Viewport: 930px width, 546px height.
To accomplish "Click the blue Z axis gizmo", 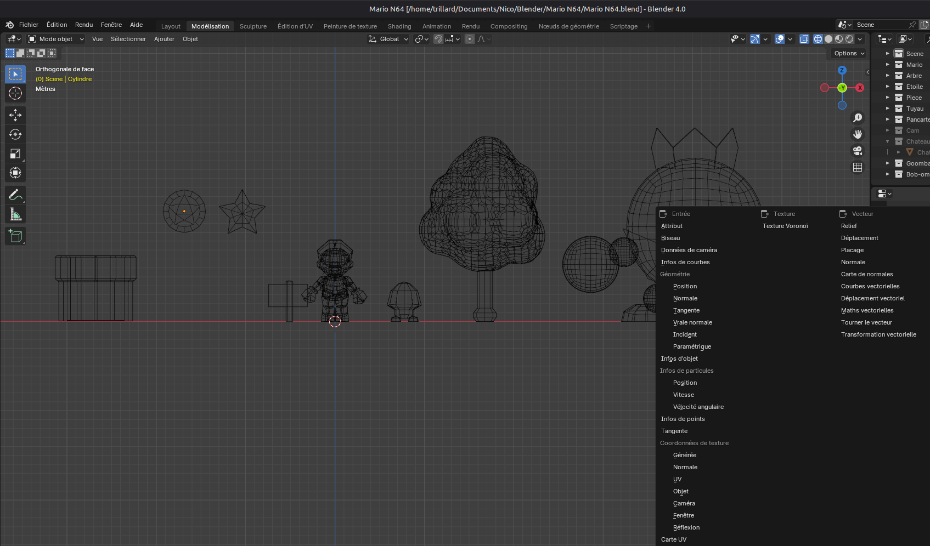I will tap(842, 70).
